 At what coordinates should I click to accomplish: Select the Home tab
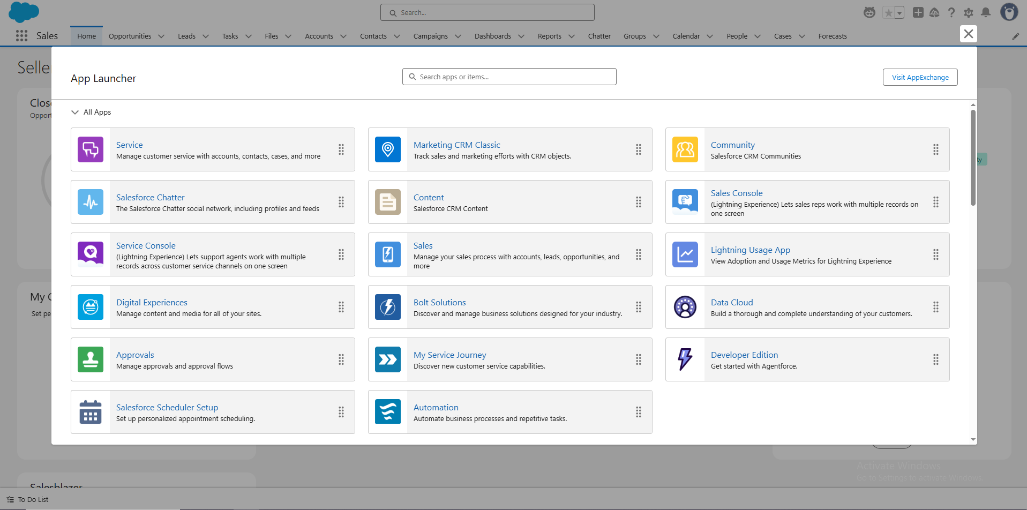coord(86,36)
